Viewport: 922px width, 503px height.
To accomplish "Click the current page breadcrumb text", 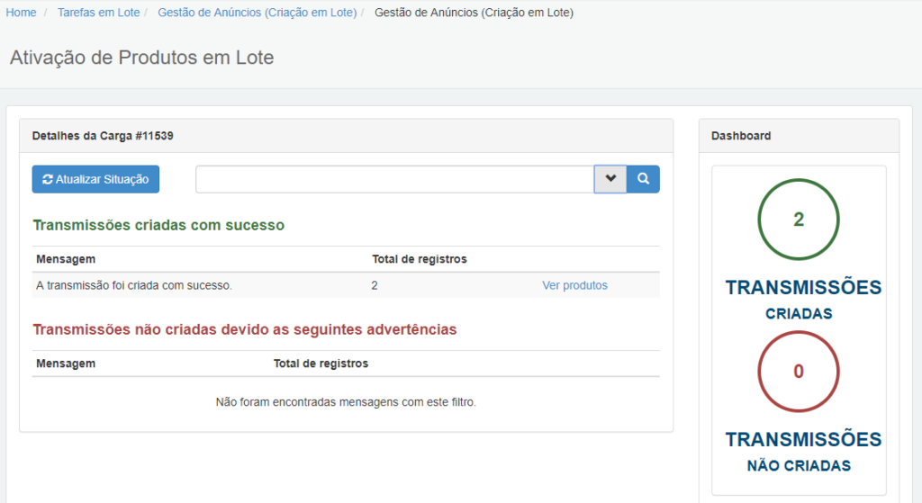I will click(x=474, y=13).
